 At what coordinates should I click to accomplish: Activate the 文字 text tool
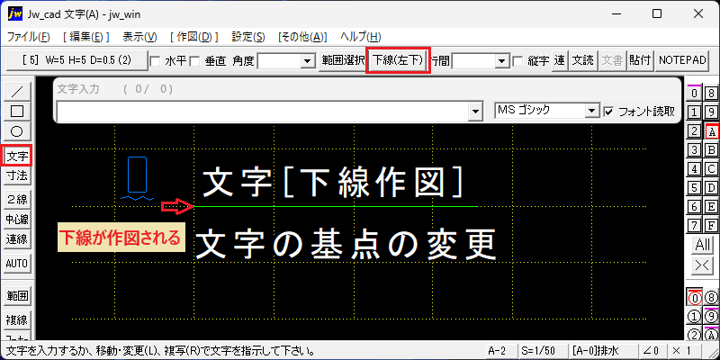pos(17,156)
